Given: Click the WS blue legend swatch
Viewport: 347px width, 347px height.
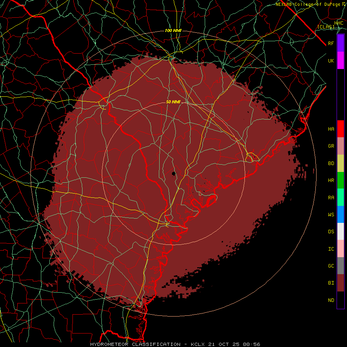Looking at the screenshot, I should tap(340, 214).
